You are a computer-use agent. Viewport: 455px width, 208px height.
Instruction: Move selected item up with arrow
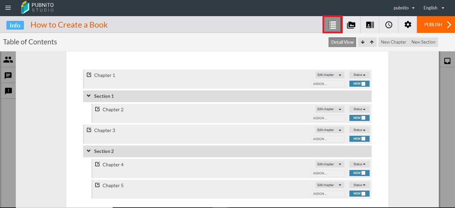[x=372, y=42]
